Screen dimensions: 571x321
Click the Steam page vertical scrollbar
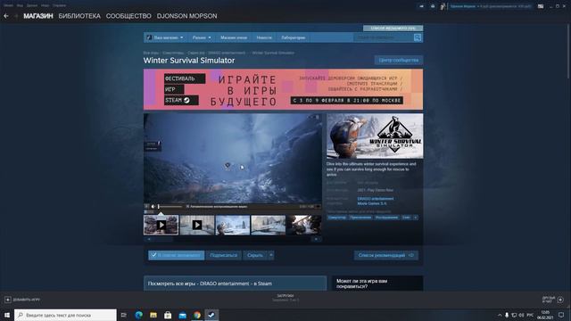tap(568, 51)
